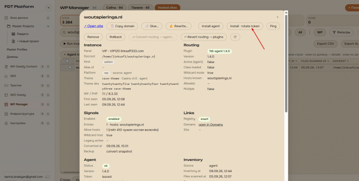The height and width of the screenshot is (181, 359).
Task: Click the Ping button
Action: (273, 26)
